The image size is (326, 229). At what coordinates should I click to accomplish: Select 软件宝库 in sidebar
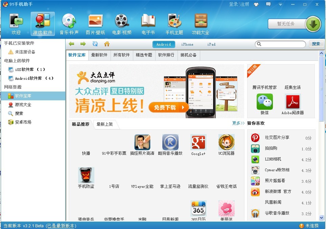point(33,96)
